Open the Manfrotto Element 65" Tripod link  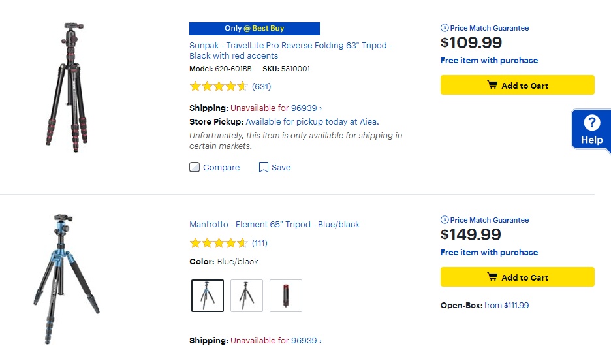274,225
